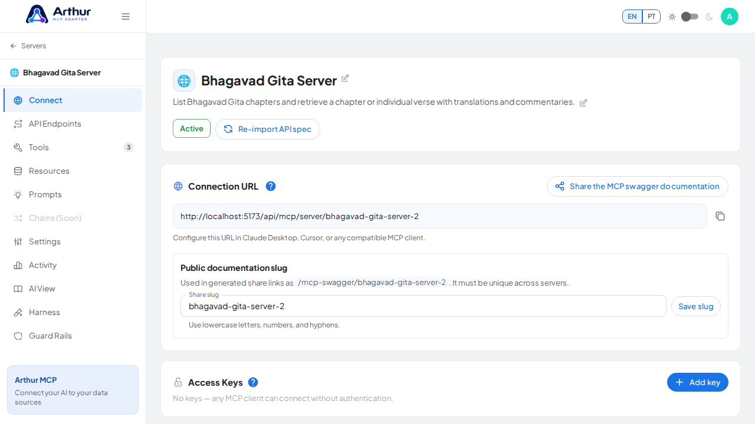Click the /mcp-swagger/bhagavad-gita-server-2 path text
Screen dimensions: 755x424
click(x=372, y=283)
